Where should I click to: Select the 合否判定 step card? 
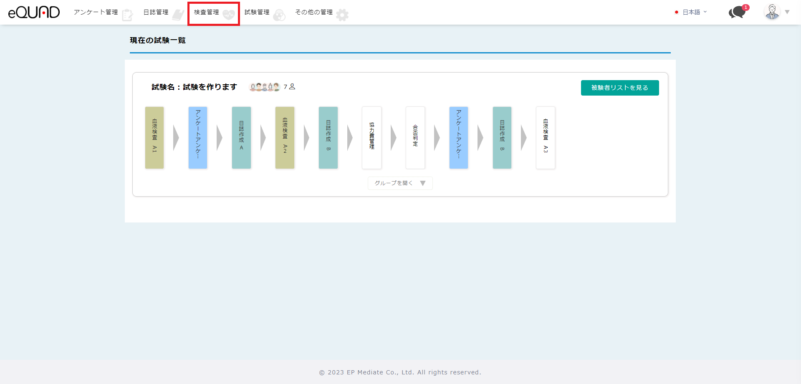[415, 138]
